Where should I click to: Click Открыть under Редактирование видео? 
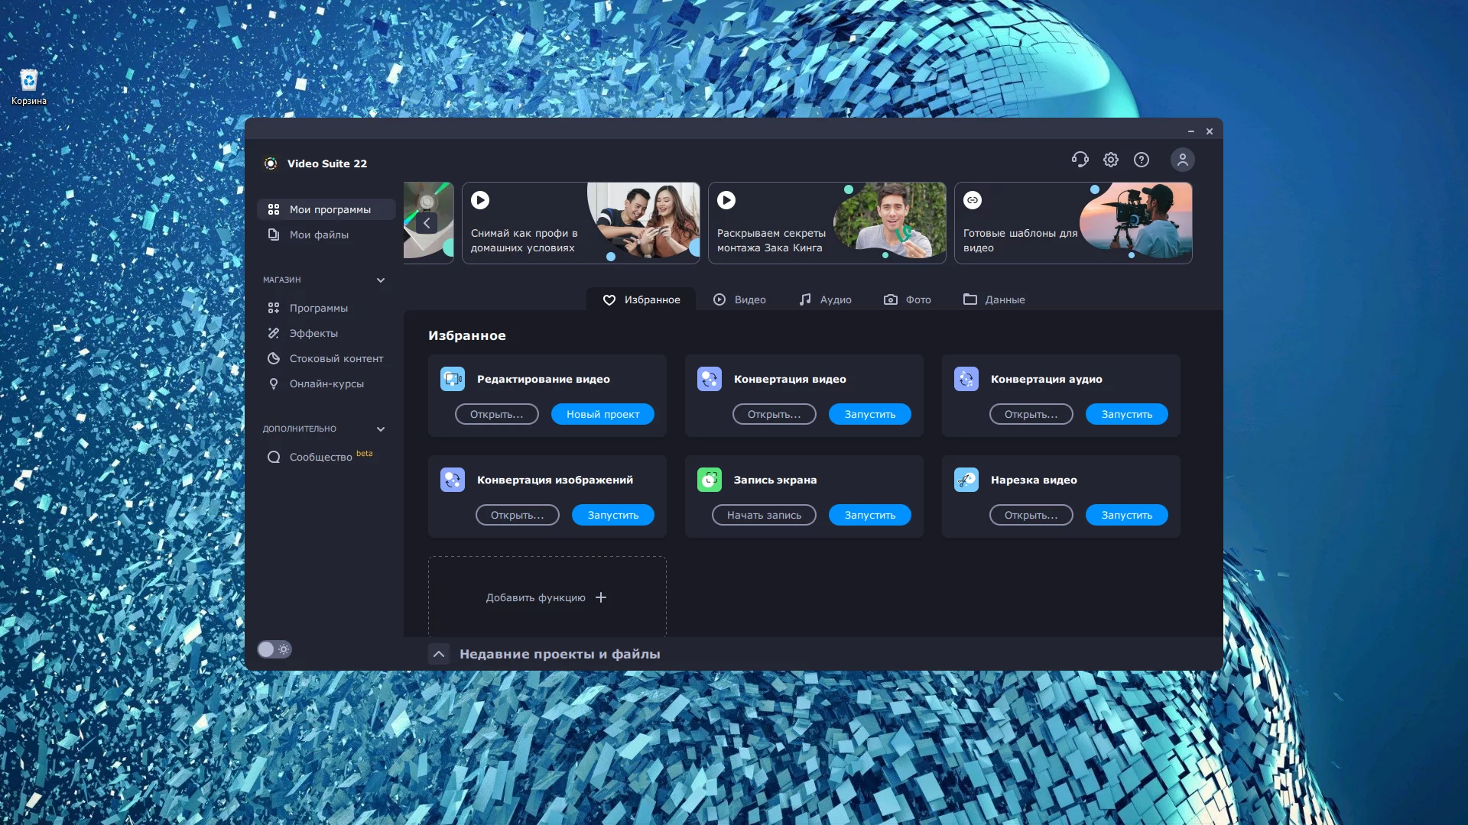pyautogui.click(x=497, y=414)
